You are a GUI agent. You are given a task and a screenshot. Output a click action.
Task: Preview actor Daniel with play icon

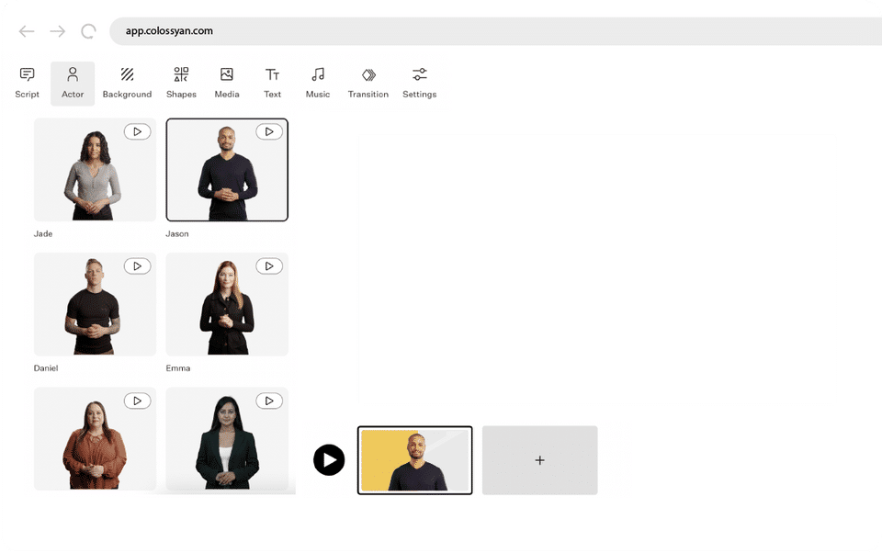click(x=137, y=266)
